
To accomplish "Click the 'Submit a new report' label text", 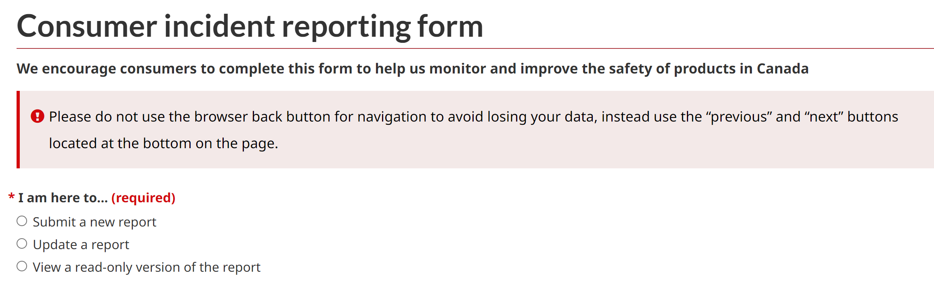I will [x=94, y=222].
